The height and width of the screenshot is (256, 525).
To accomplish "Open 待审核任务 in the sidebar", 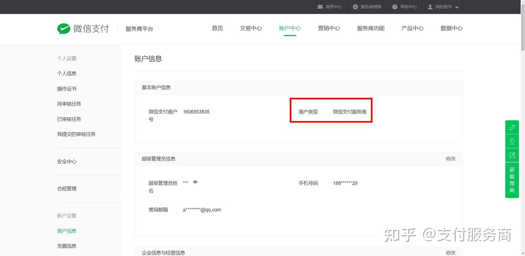I will tap(69, 104).
